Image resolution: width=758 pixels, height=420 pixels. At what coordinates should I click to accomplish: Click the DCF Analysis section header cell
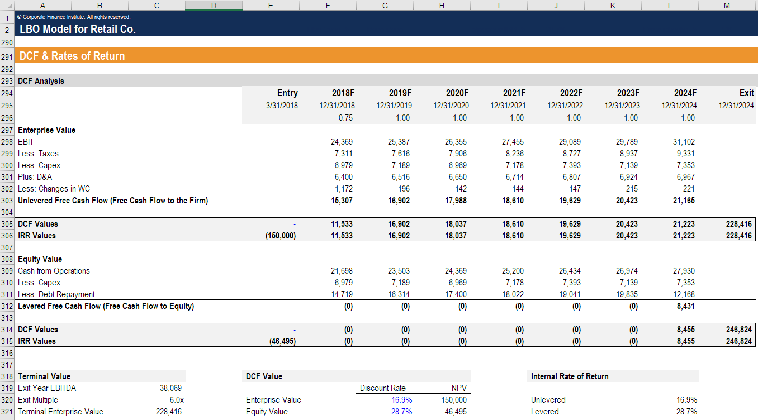pos(42,80)
